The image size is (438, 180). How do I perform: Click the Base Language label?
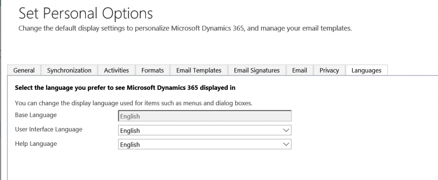tap(36, 115)
